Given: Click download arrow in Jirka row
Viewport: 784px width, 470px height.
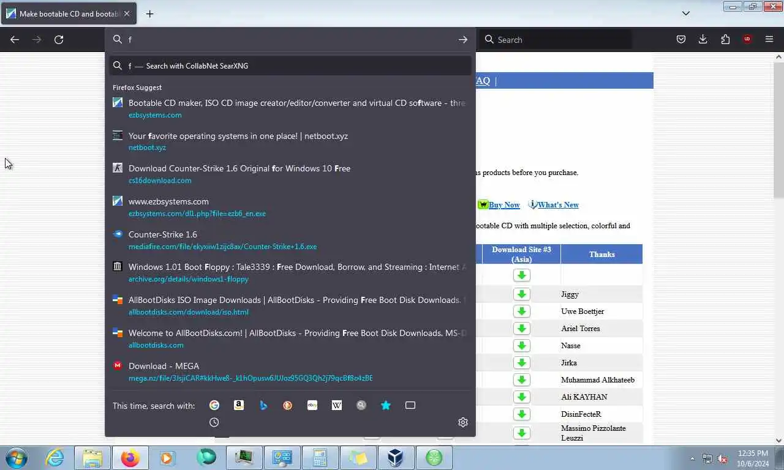Looking at the screenshot, I should click(x=522, y=363).
